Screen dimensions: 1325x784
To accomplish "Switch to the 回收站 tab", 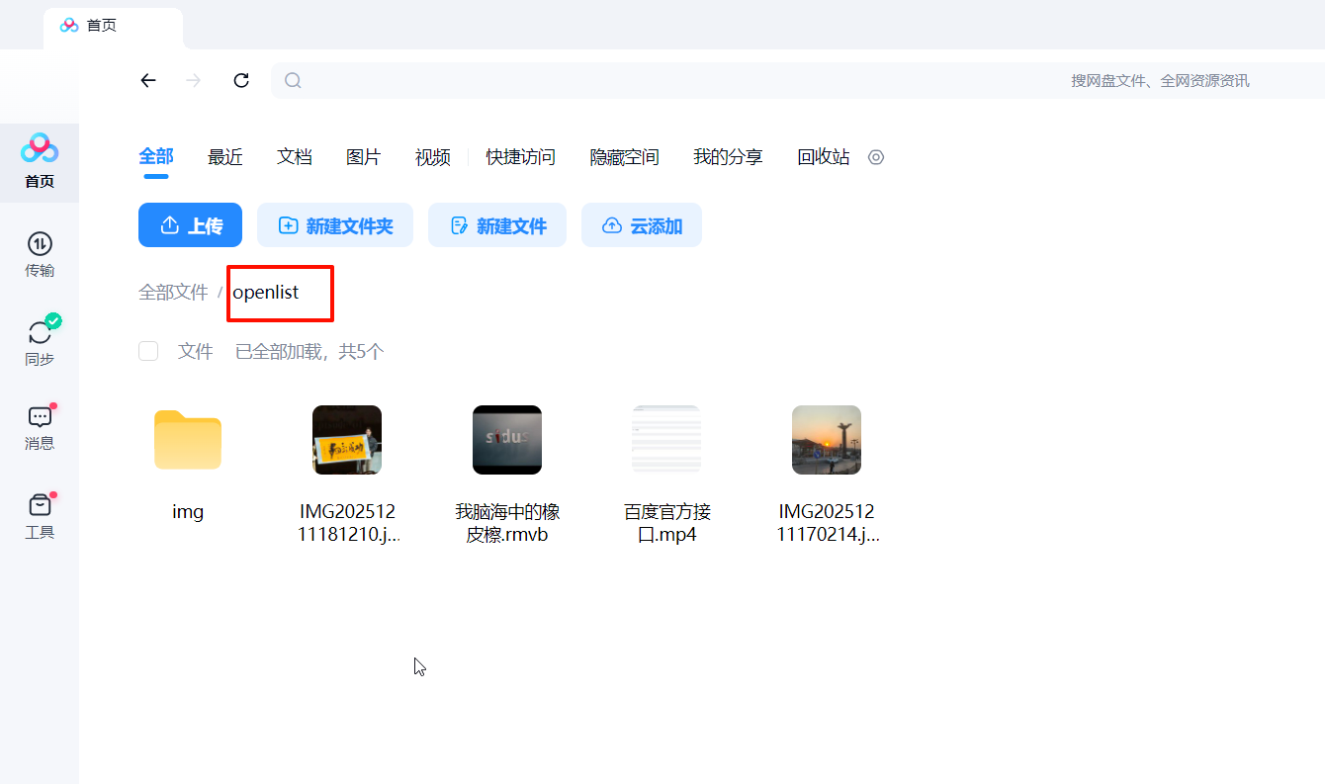I will click(823, 157).
